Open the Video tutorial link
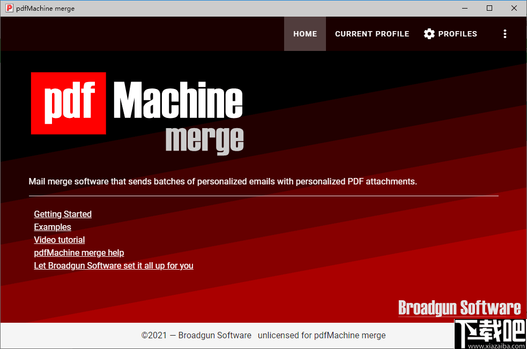Screen dimensions: 527x349 [59, 240]
